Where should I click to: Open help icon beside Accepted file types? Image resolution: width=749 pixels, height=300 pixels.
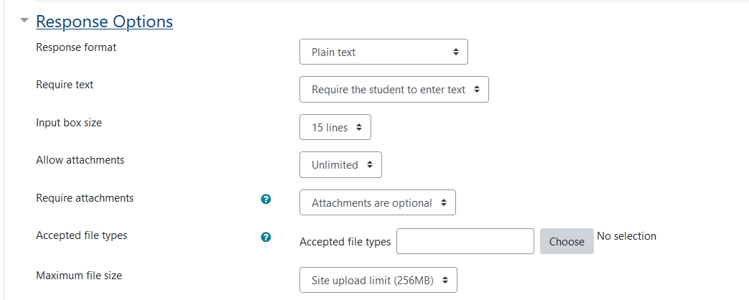click(266, 237)
